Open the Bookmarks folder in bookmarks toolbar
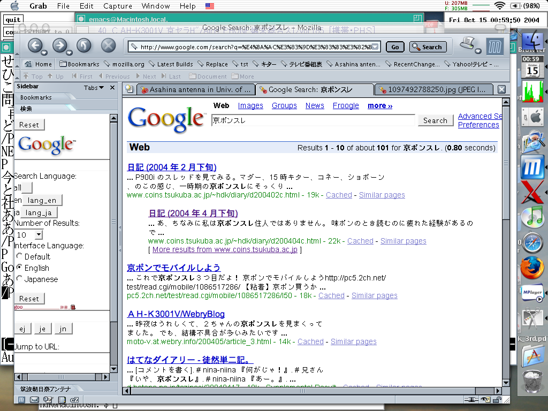The height and width of the screenshot is (411, 548). pos(79,64)
